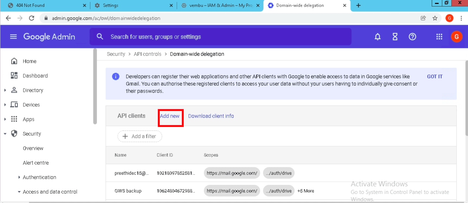Switch to the Settings tab
This screenshot has width=468, height=203.
point(133,5)
